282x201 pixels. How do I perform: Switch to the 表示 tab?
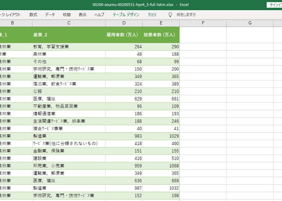82,15
